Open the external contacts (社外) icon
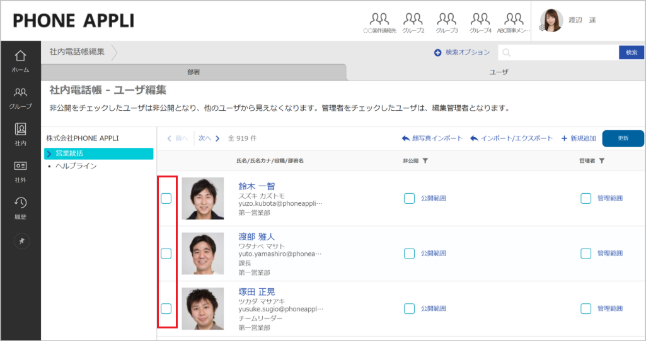Image resolution: width=646 pixels, height=341 pixels. point(20,170)
